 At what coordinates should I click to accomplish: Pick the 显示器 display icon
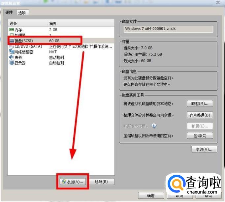point(12,63)
